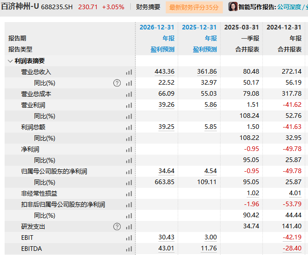Select the 2026-12-31 column header
Screen dimensions: 308x255
pyautogui.click(x=157, y=27)
